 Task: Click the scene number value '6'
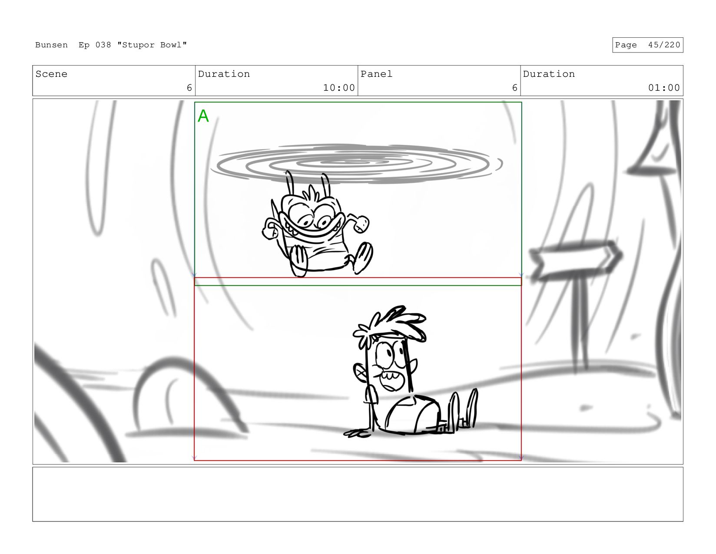point(189,88)
